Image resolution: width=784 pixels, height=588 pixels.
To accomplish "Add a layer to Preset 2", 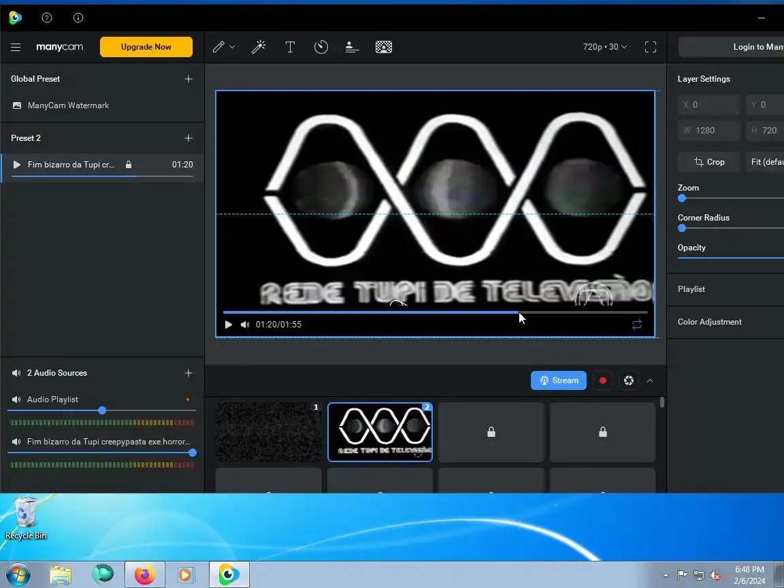I will 189,138.
